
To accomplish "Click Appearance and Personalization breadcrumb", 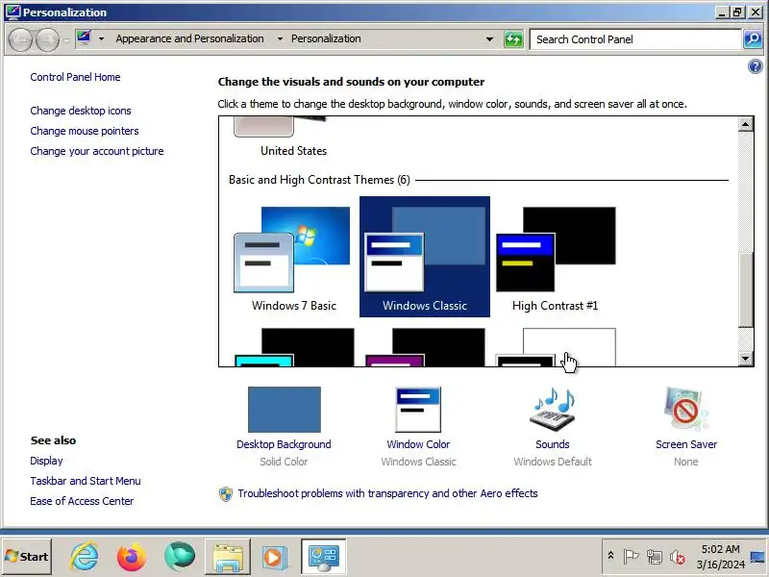I will point(189,38).
